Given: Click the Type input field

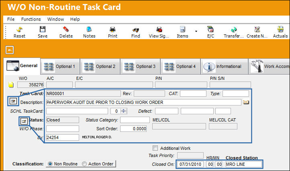Looking at the screenshot, I should pos(236,93).
